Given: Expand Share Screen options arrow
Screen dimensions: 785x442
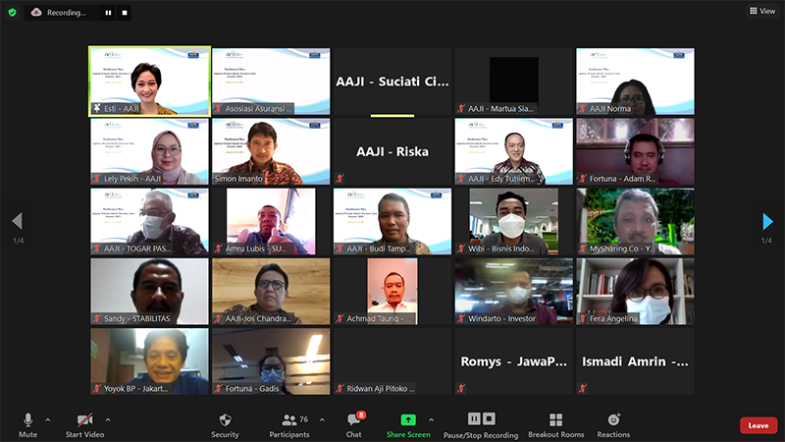Looking at the screenshot, I should 431,420.
